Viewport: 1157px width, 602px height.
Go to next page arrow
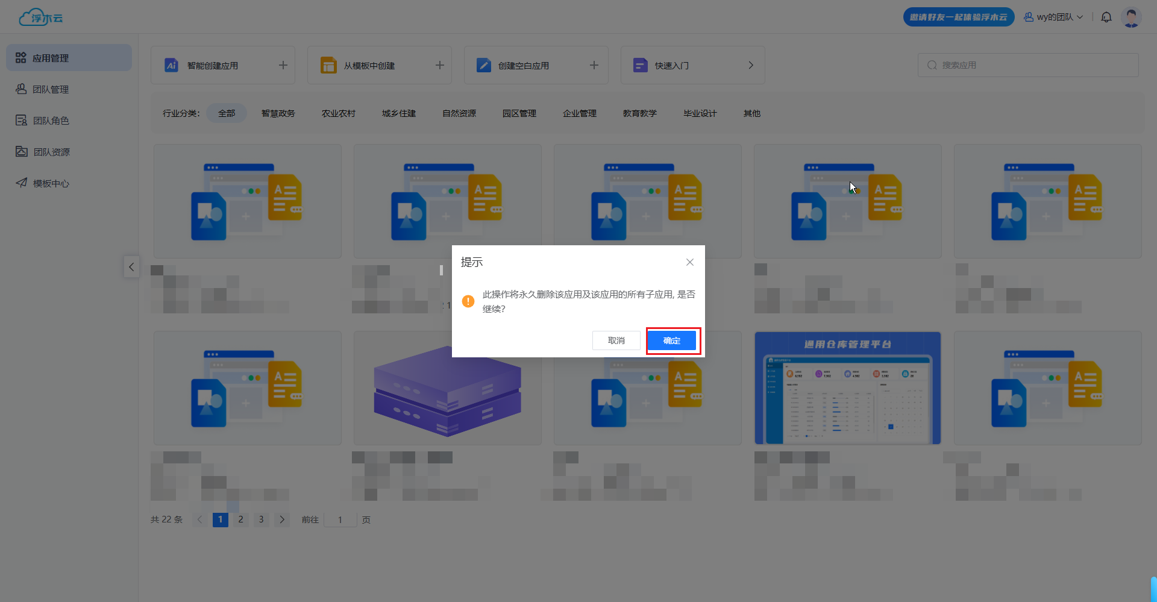281,519
